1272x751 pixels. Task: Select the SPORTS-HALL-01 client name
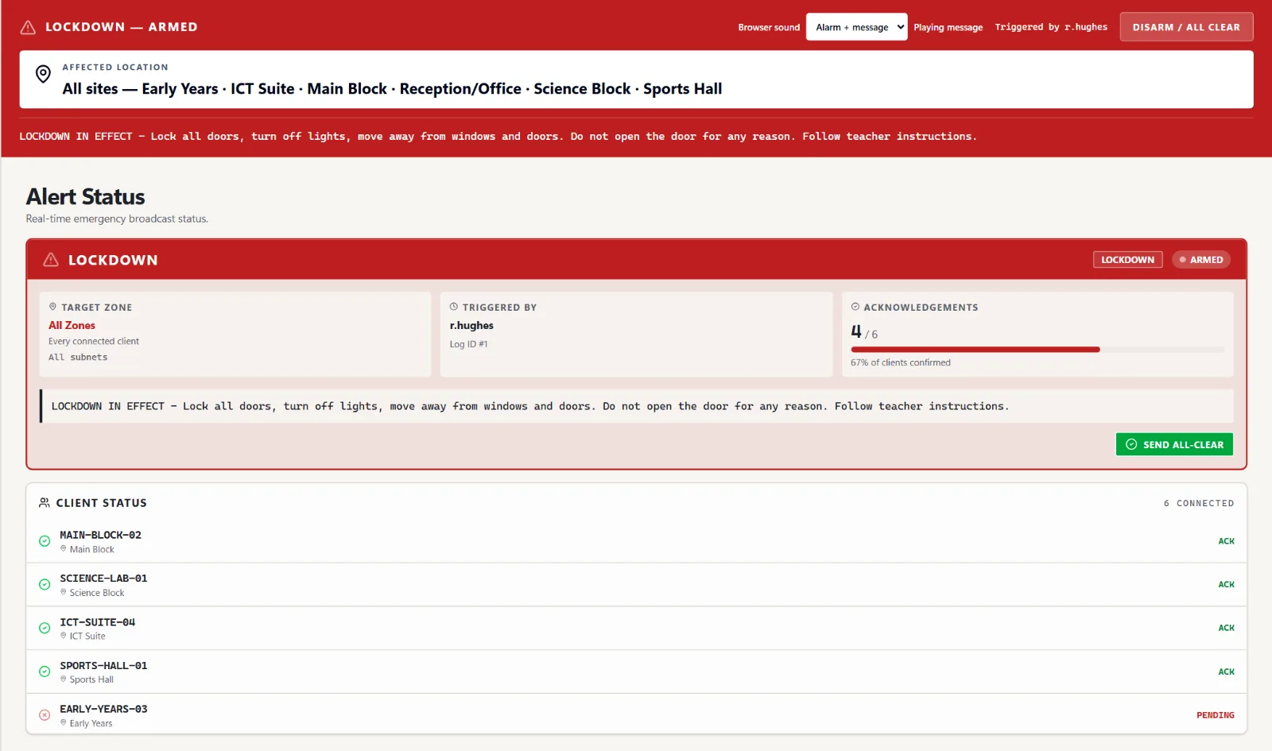pos(103,666)
